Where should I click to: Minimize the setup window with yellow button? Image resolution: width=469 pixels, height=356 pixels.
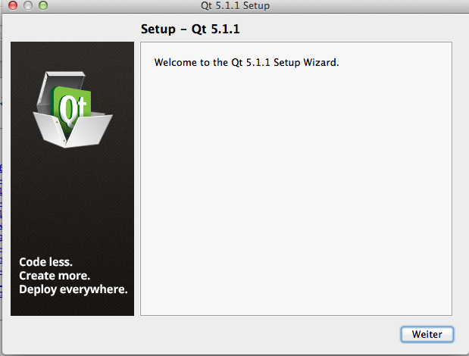pos(27,6)
